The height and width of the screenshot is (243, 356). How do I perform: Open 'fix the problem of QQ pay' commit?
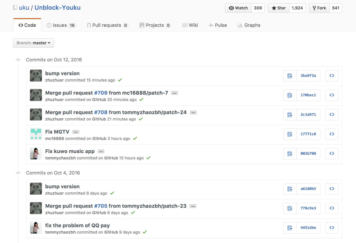pyautogui.click(x=78, y=226)
